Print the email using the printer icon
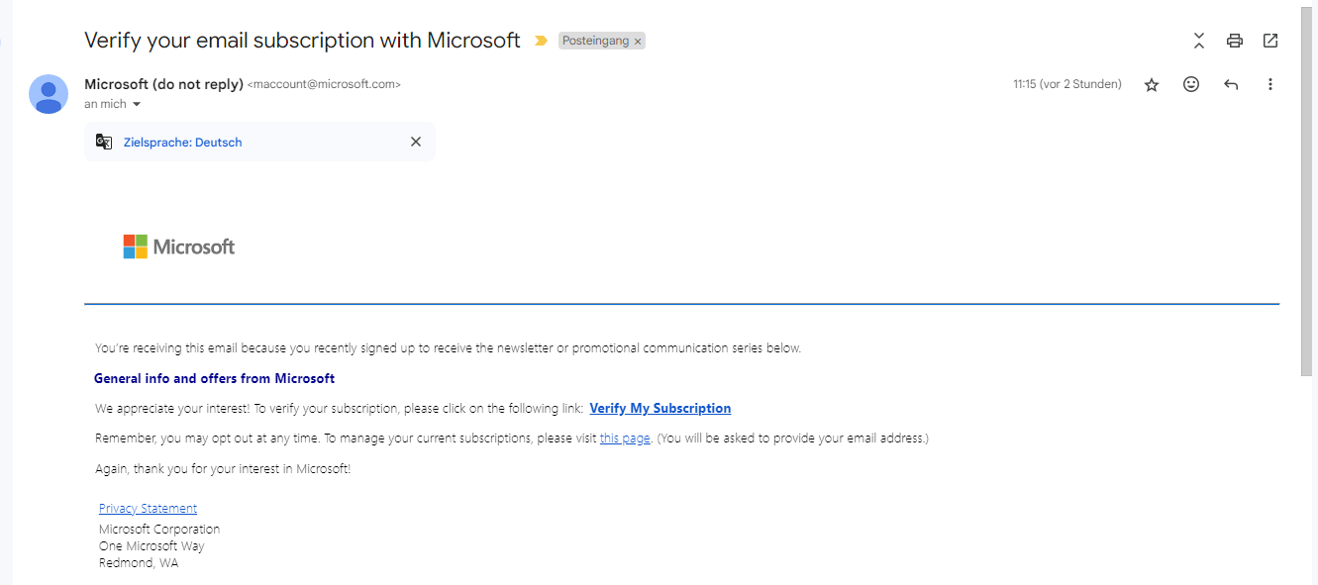Screen dimensions: 1318x585 [1234, 41]
